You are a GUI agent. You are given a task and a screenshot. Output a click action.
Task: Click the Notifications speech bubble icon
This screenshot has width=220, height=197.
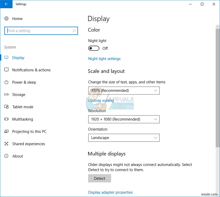[6, 70]
